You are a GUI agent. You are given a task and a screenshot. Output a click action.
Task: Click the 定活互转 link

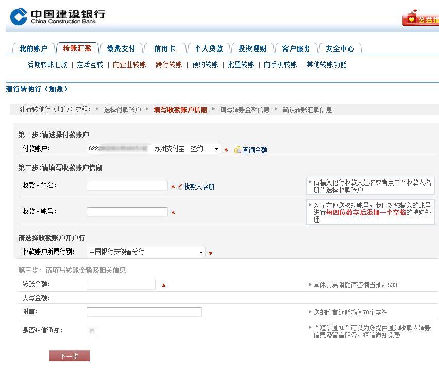(x=90, y=65)
